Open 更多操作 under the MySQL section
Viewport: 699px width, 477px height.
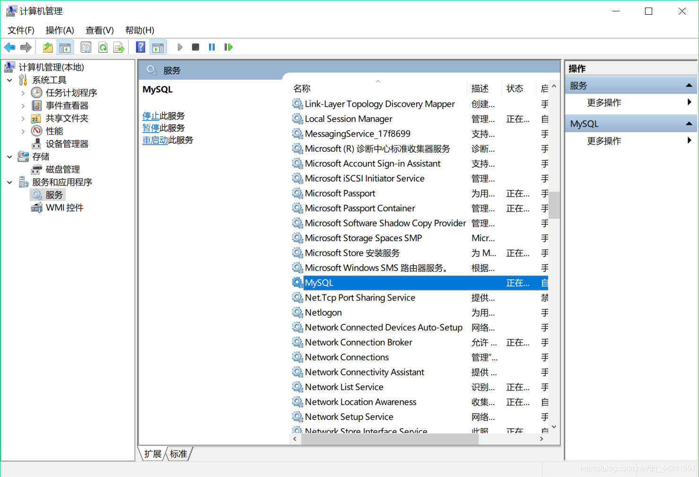pyautogui.click(x=604, y=141)
